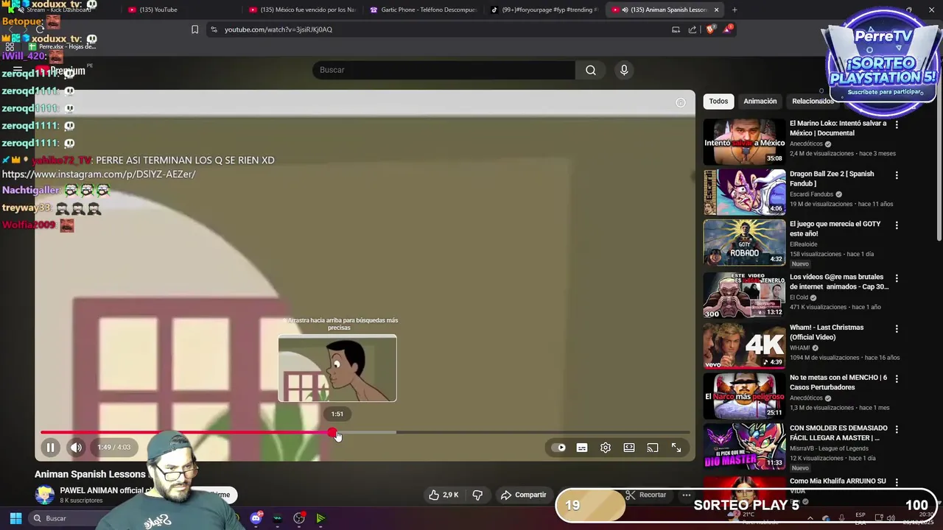Click the Instagram link in chat overlay
This screenshot has height=530, width=943.
99,174
